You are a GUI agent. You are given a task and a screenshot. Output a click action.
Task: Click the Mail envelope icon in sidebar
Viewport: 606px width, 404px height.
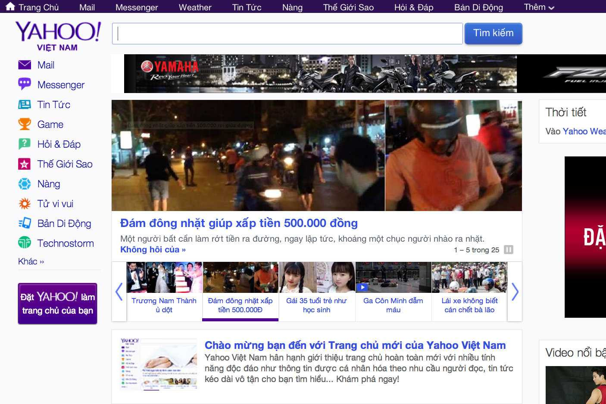pyautogui.click(x=25, y=65)
